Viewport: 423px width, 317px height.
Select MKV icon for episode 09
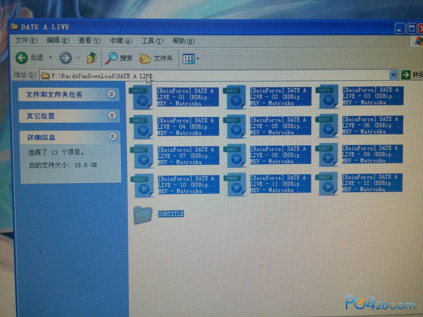[x=327, y=154]
